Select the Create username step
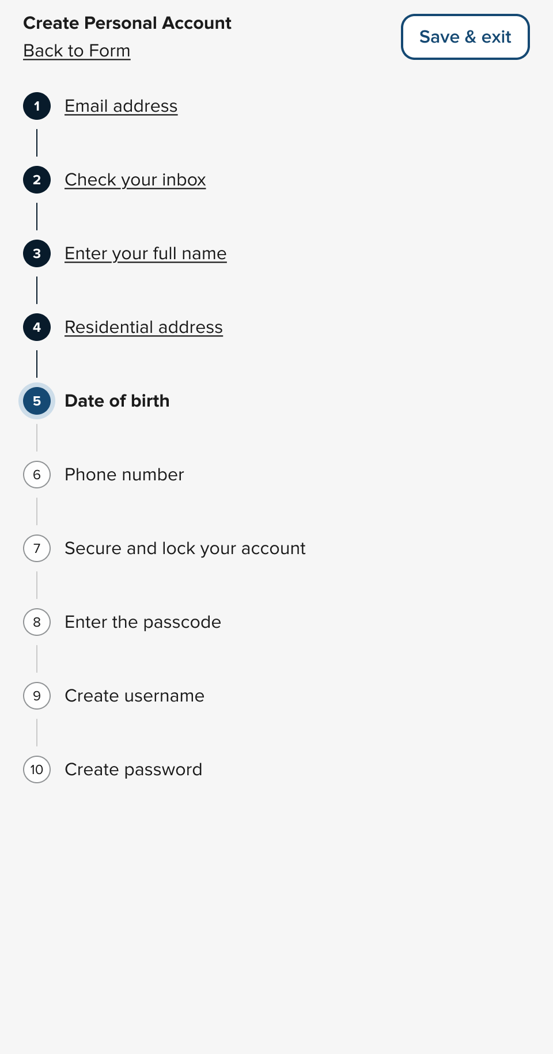 click(135, 696)
